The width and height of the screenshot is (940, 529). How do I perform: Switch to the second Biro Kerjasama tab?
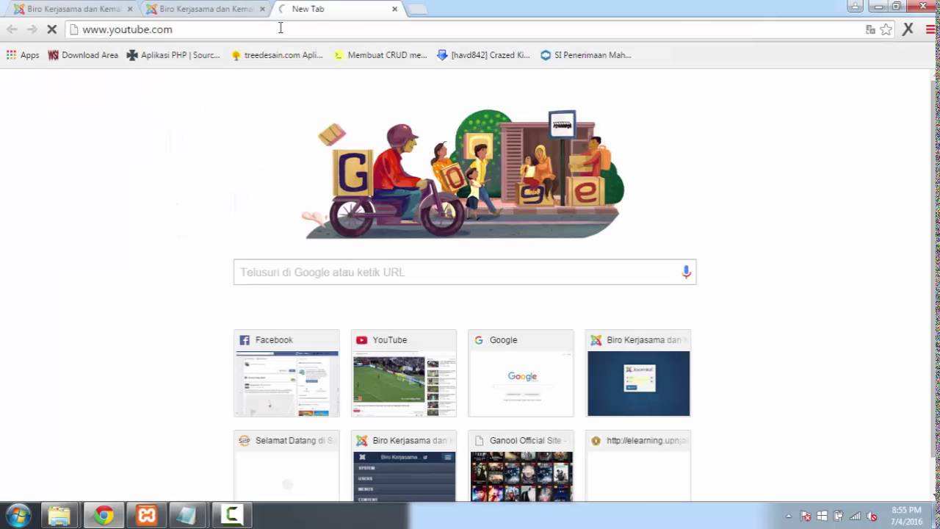tap(206, 9)
